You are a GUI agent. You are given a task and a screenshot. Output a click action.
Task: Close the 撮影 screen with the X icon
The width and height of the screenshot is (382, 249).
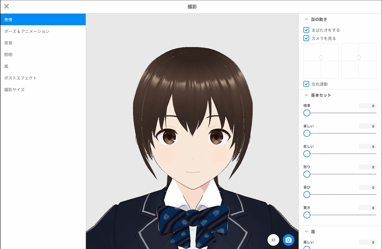tap(6, 6)
